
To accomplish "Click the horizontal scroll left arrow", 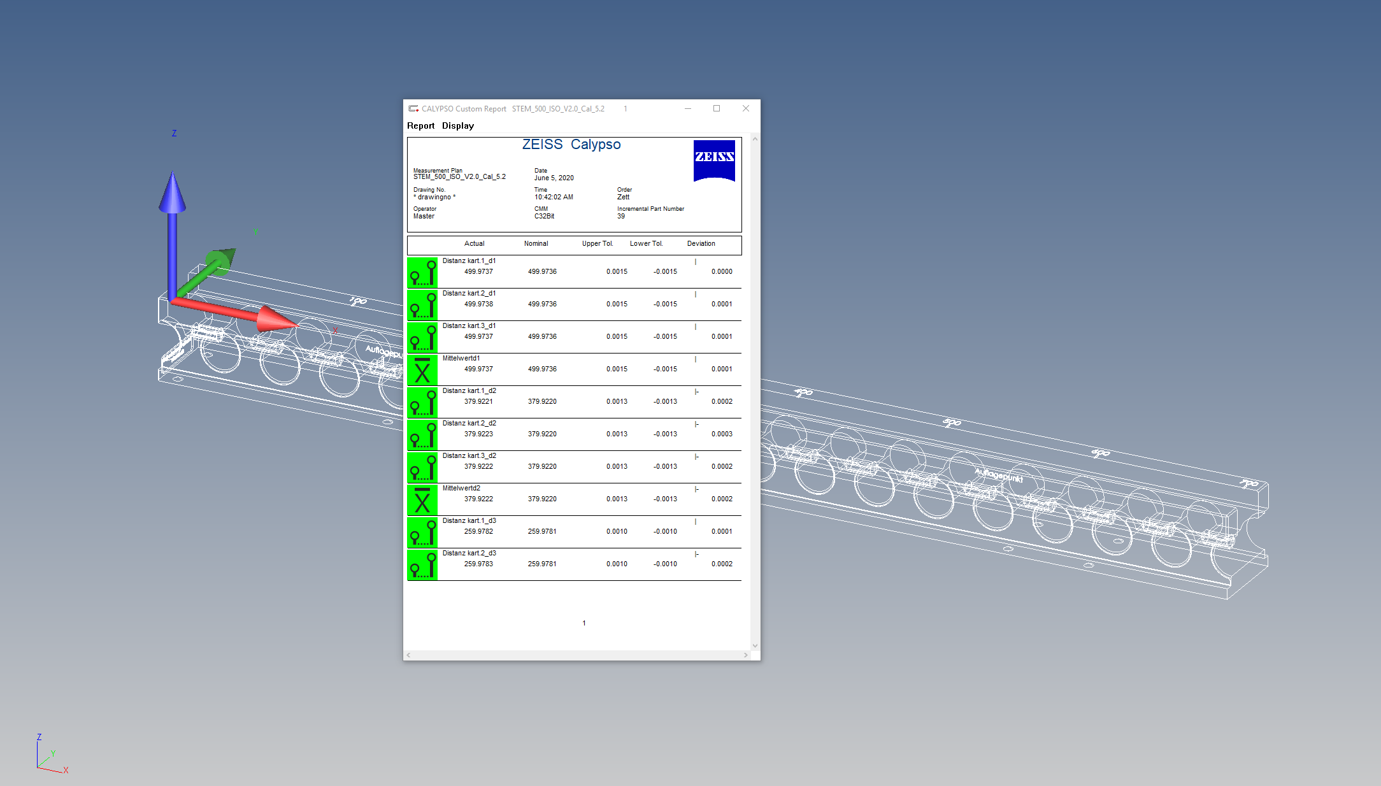I will (x=409, y=655).
